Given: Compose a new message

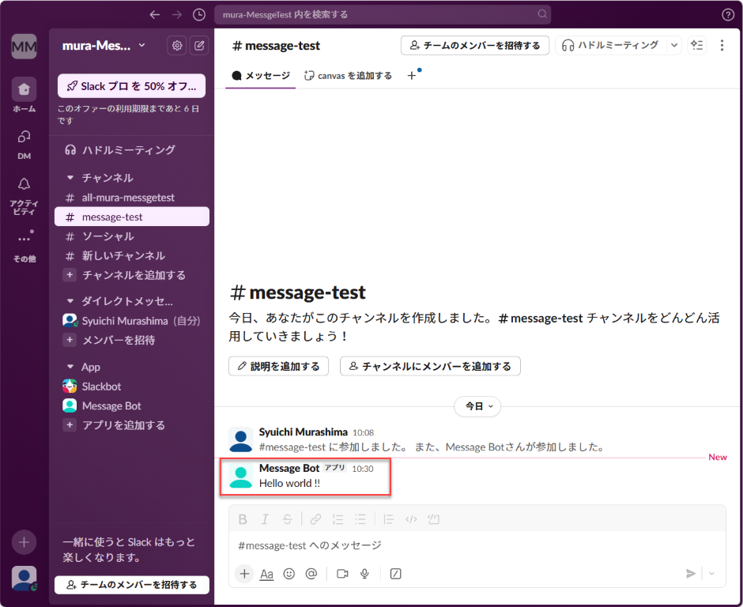Looking at the screenshot, I should point(199,46).
